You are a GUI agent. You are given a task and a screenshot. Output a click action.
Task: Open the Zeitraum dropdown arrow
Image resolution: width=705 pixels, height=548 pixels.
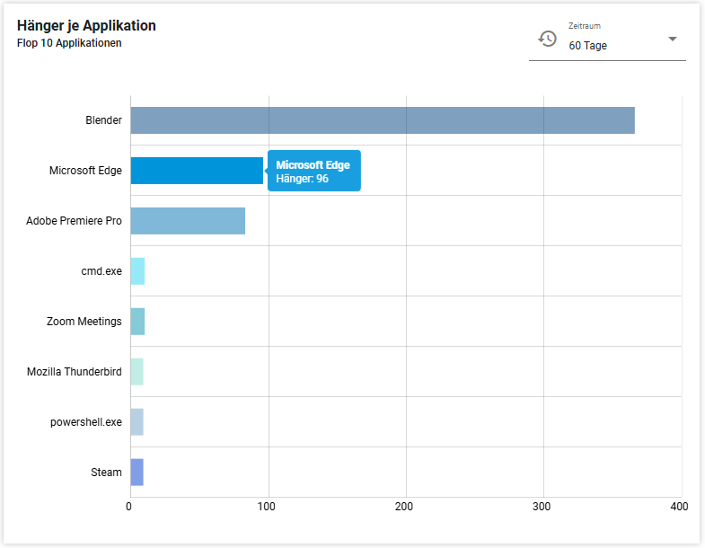pyautogui.click(x=672, y=39)
